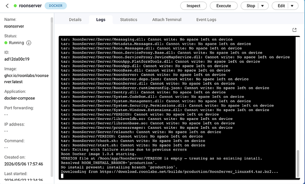Click log line about RoonServer/start.sh

(x=133, y=145)
